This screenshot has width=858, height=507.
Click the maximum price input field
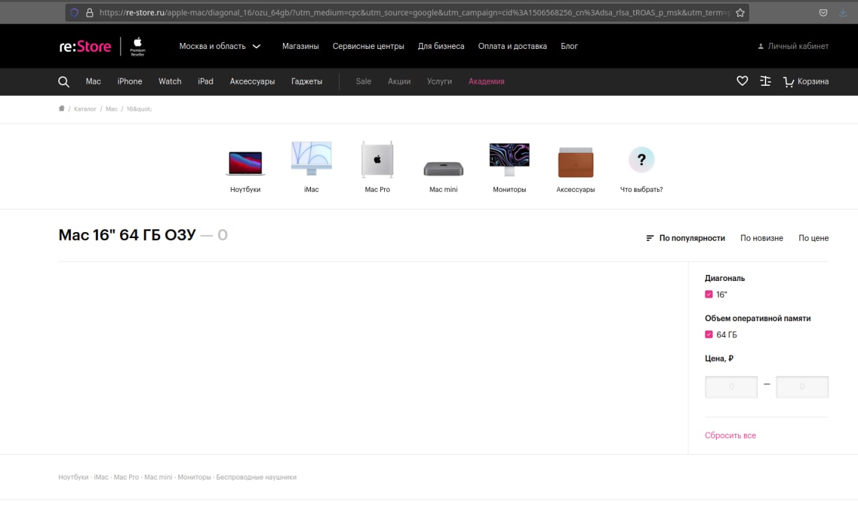coord(802,387)
